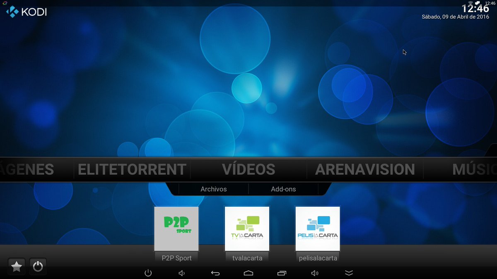Click the large 12:46 clock
The image size is (497, 279).
point(475,8)
